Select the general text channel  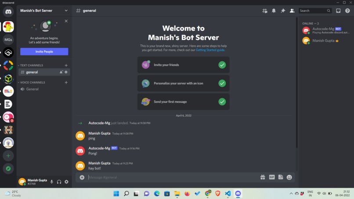44,72
